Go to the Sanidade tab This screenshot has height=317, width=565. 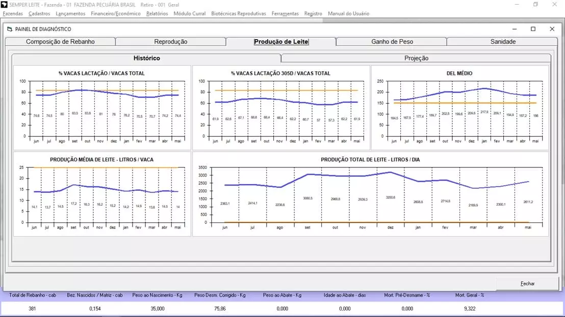coord(503,42)
